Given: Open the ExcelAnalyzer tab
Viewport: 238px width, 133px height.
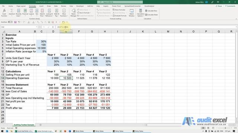Looking at the screenshot, I should (x=149, y=6).
